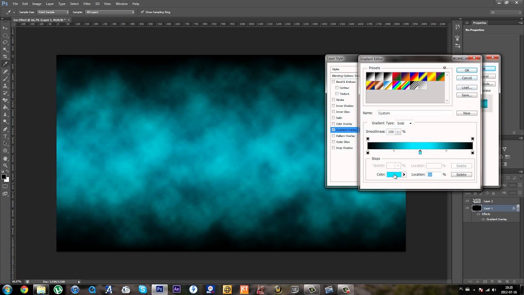524x295 pixels.
Task: Click the cyan Color stop swatch
Action: click(x=394, y=175)
